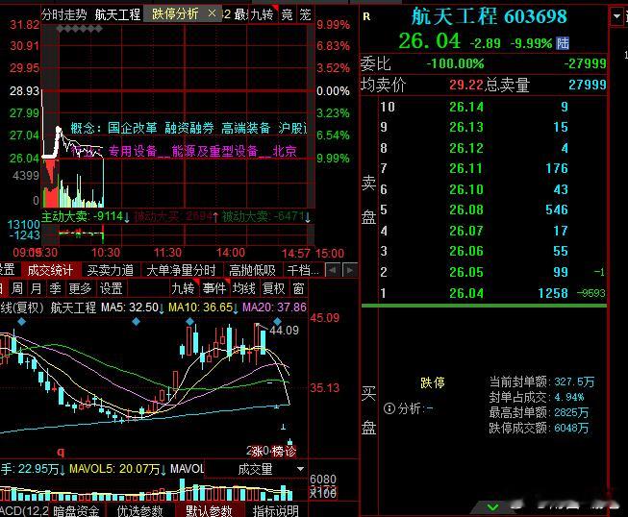Click the stock name 航天工程 603698
Image resolution: width=628 pixels, height=517 pixels.
coord(489,16)
